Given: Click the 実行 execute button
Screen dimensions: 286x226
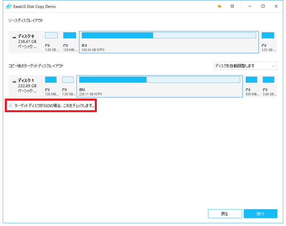Looking at the screenshot, I should tap(260, 214).
